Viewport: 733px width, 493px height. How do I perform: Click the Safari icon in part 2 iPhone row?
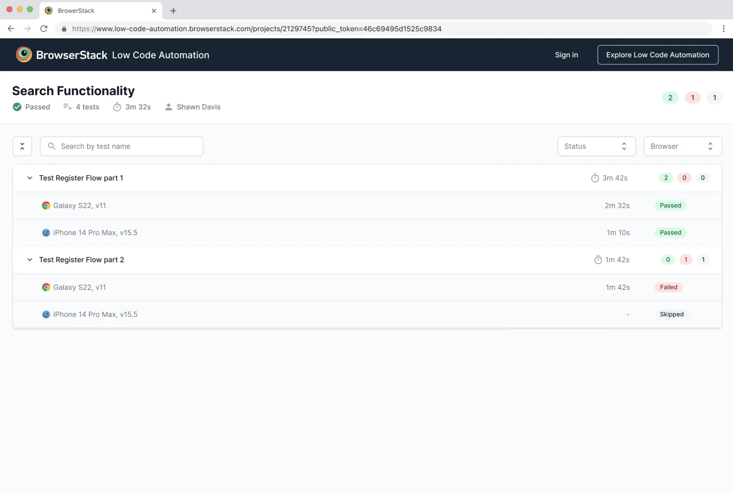46,314
